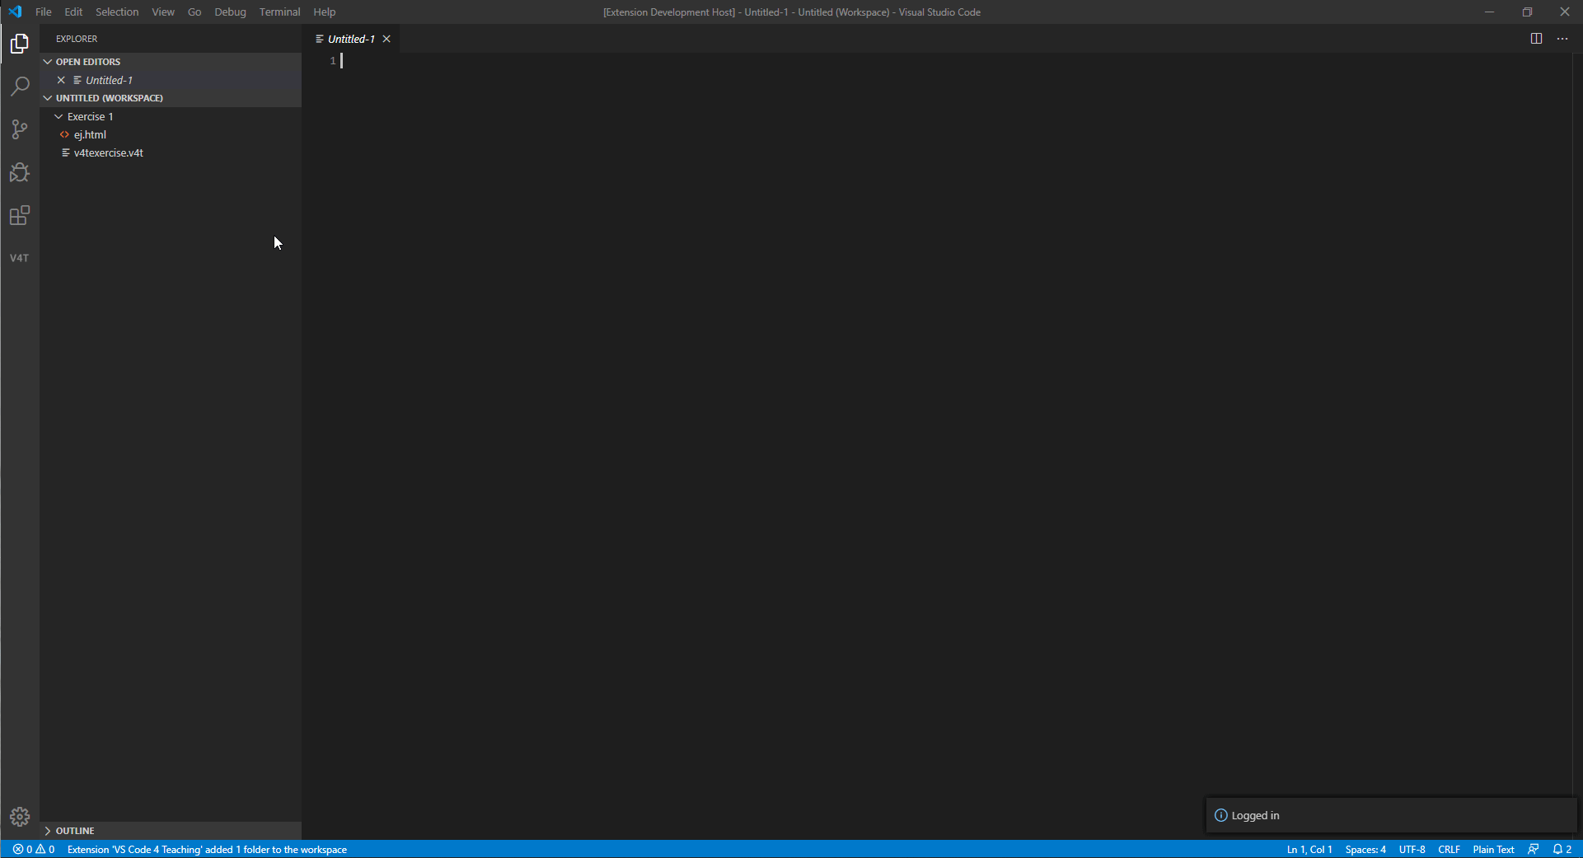
Task: Open the Extensions view icon
Action: point(20,215)
